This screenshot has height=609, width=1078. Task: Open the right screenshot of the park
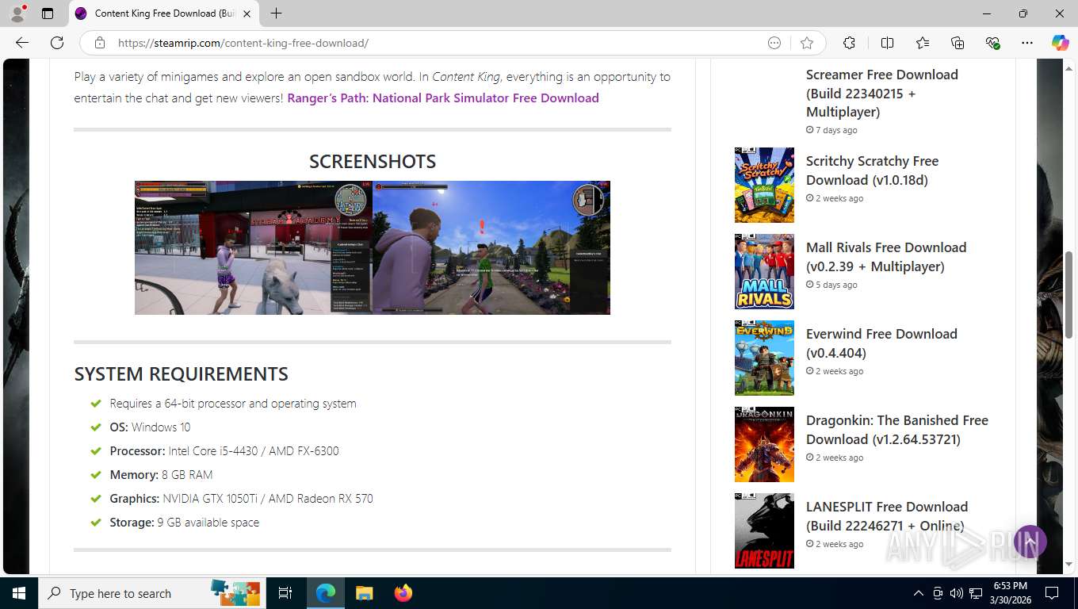click(x=491, y=247)
